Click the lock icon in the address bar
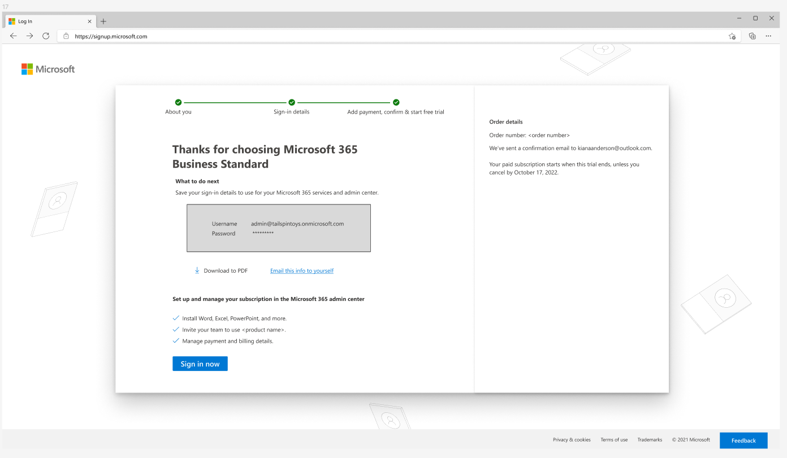The height and width of the screenshot is (458, 787). [x=66, y=36]
